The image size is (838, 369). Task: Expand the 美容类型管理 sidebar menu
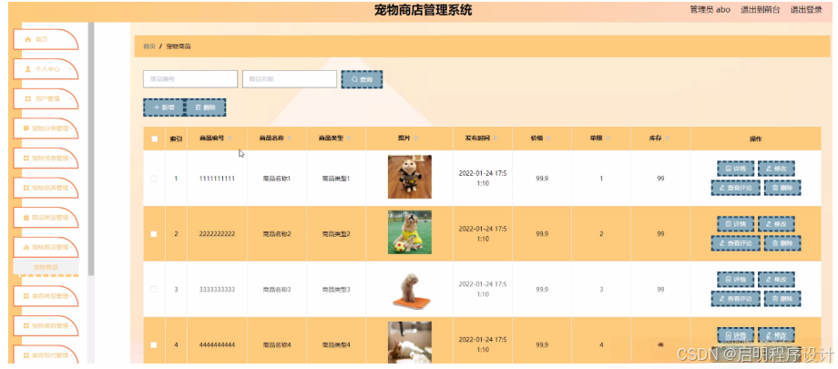point(46,296)
